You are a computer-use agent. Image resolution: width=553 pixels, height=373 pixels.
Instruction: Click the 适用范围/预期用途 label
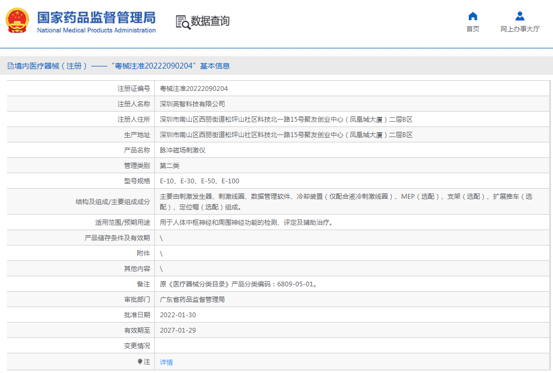click(x=122, y=222)
